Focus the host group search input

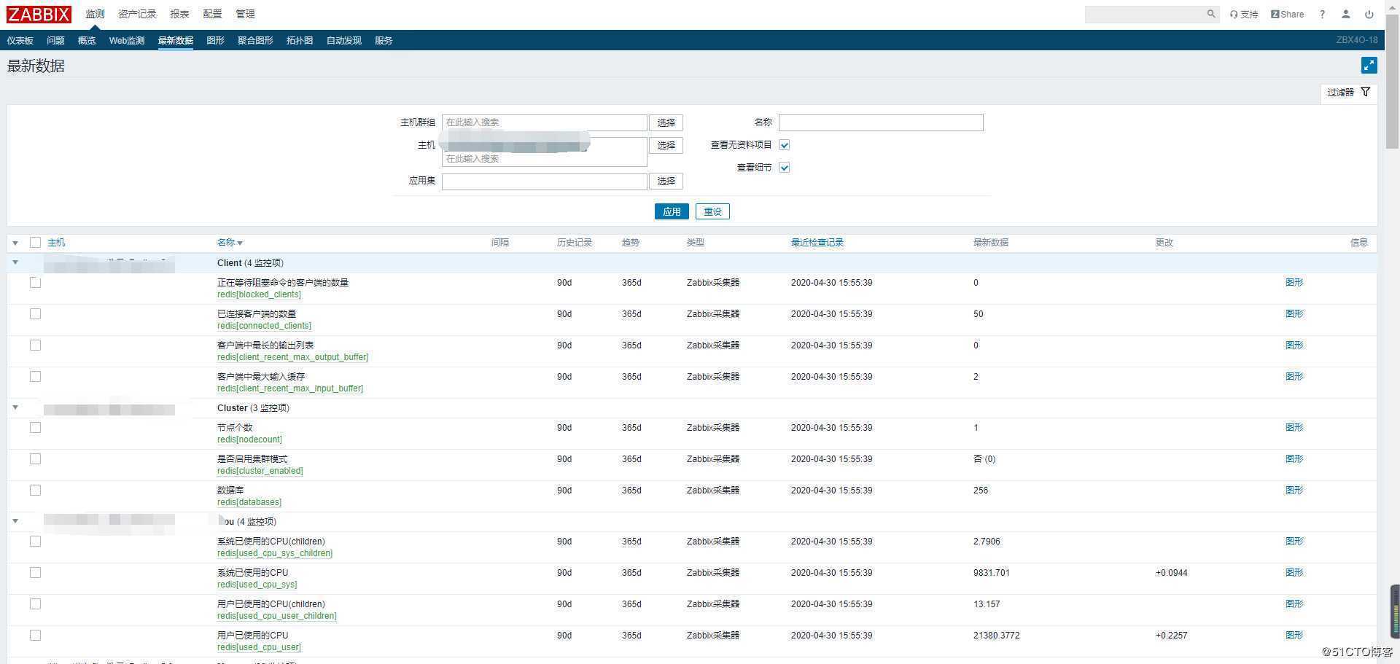(544, 122)
